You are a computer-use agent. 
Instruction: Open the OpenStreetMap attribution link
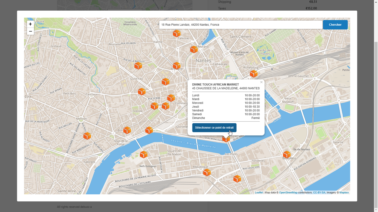[288, 193]
